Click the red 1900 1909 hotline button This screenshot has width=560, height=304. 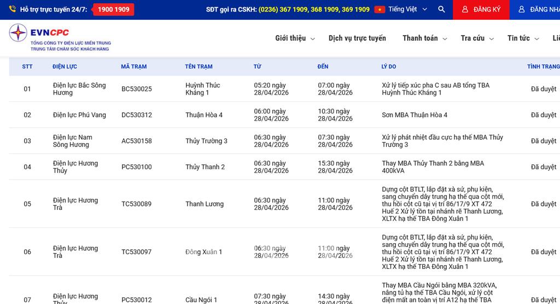pos(113,9)
